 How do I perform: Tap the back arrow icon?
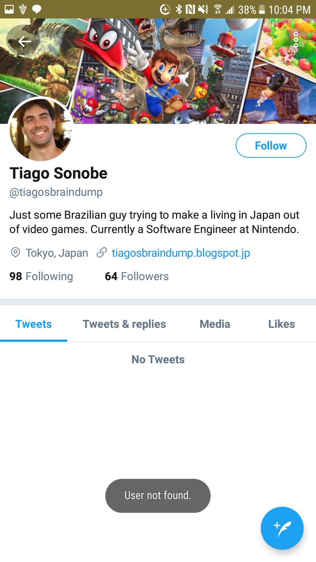point(24,41)
